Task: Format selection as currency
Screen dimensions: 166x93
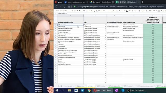Action: (x=89, y=11)
